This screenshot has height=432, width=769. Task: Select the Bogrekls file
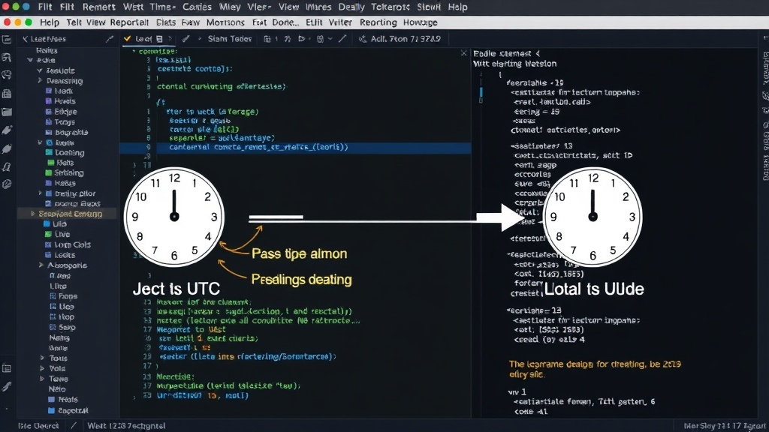click(71, 132)
